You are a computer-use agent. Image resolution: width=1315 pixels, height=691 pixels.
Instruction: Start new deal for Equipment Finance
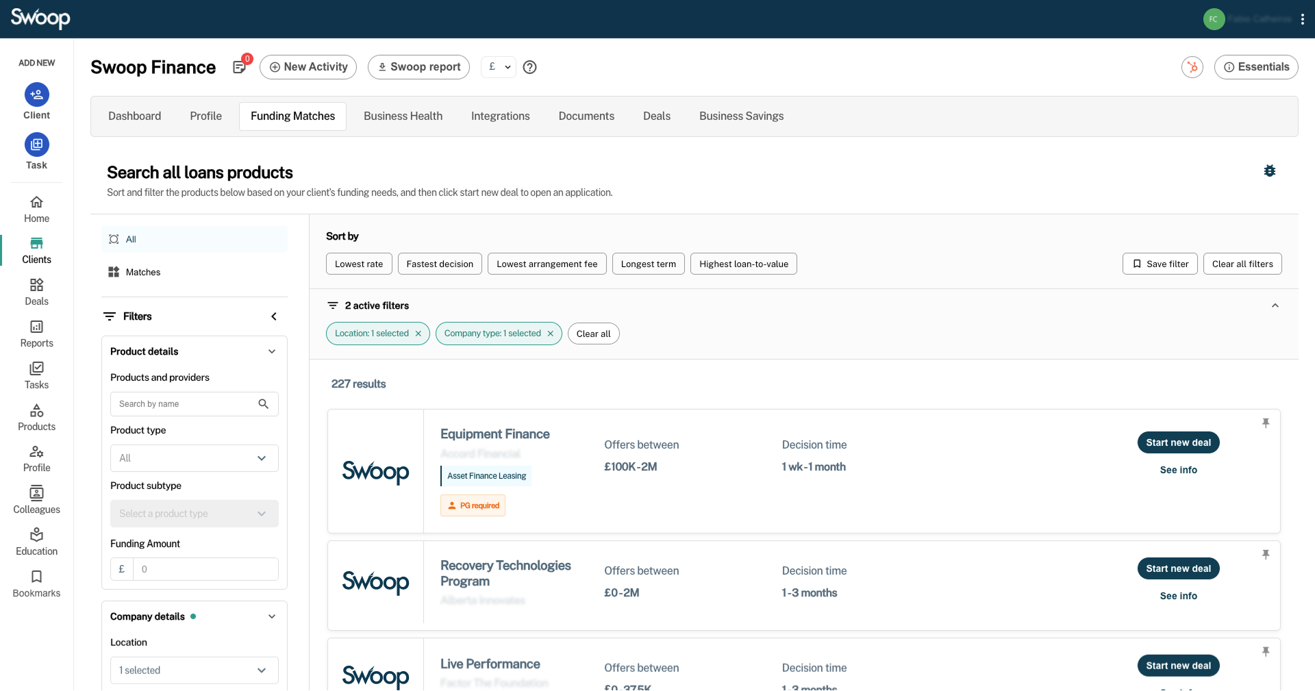tap(1178, 442)
